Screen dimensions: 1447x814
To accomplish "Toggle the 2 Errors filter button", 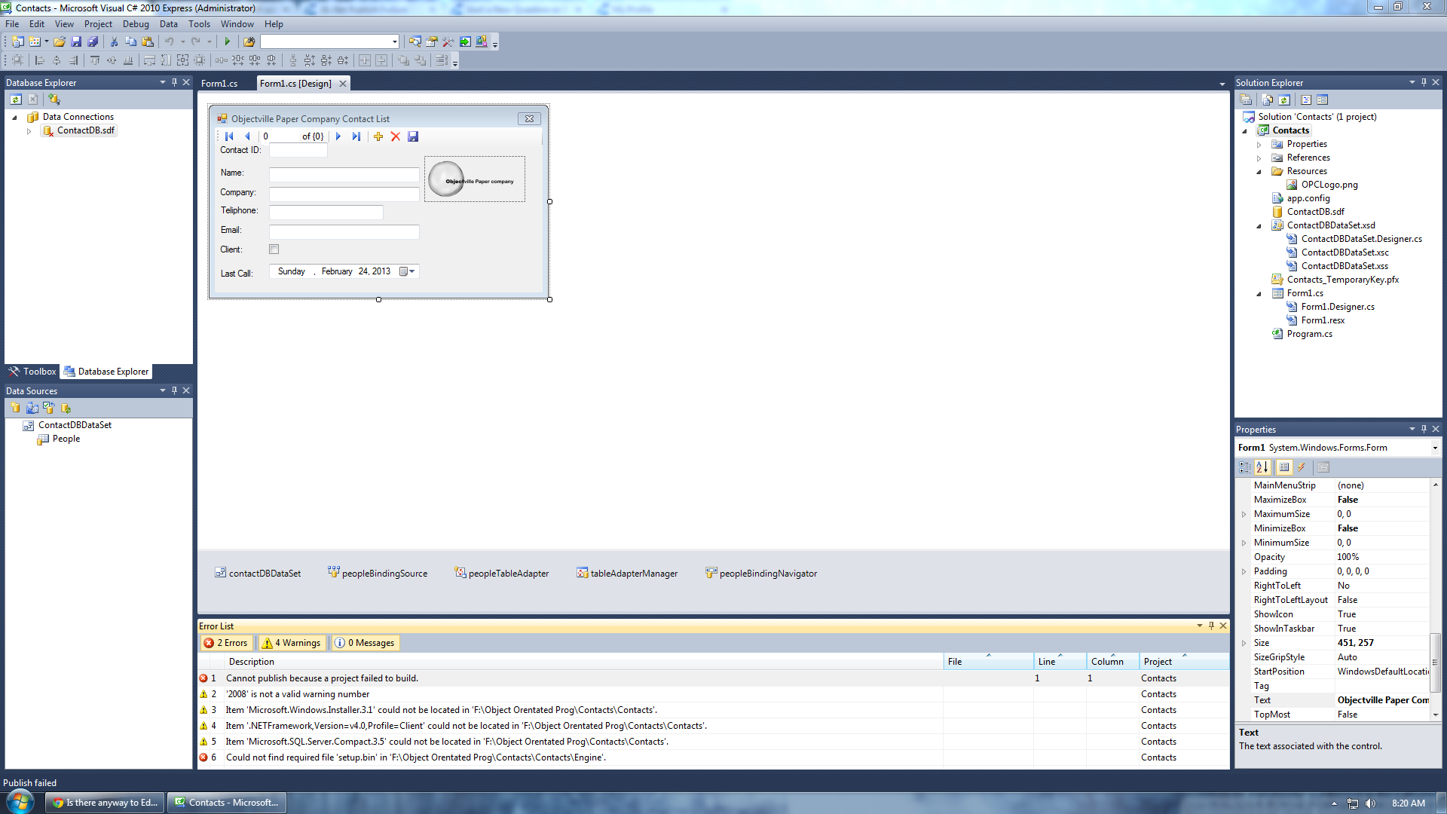I will coord(225,643).
